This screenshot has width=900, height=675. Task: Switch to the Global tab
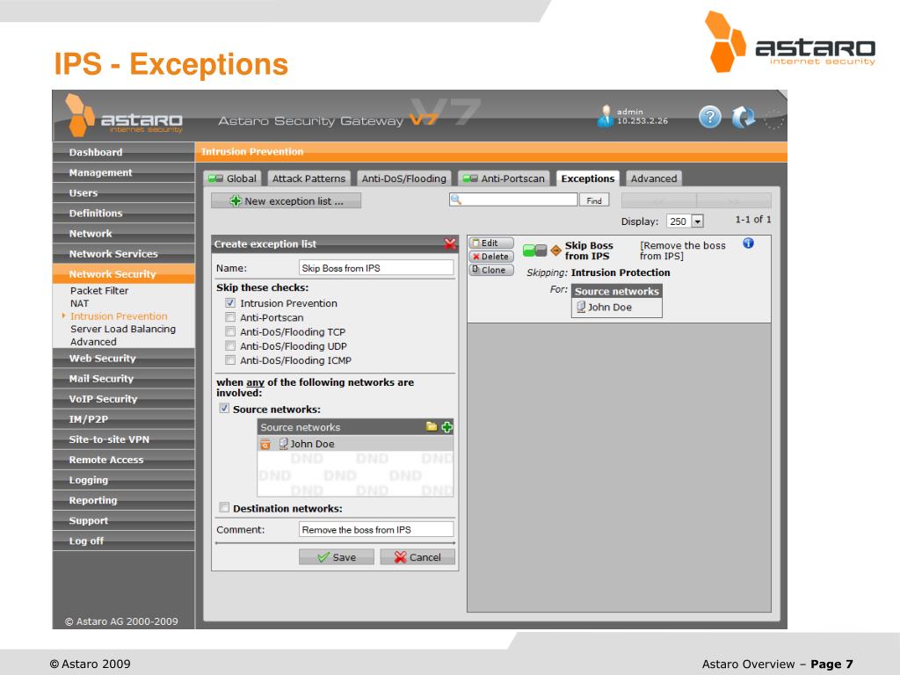232,178
